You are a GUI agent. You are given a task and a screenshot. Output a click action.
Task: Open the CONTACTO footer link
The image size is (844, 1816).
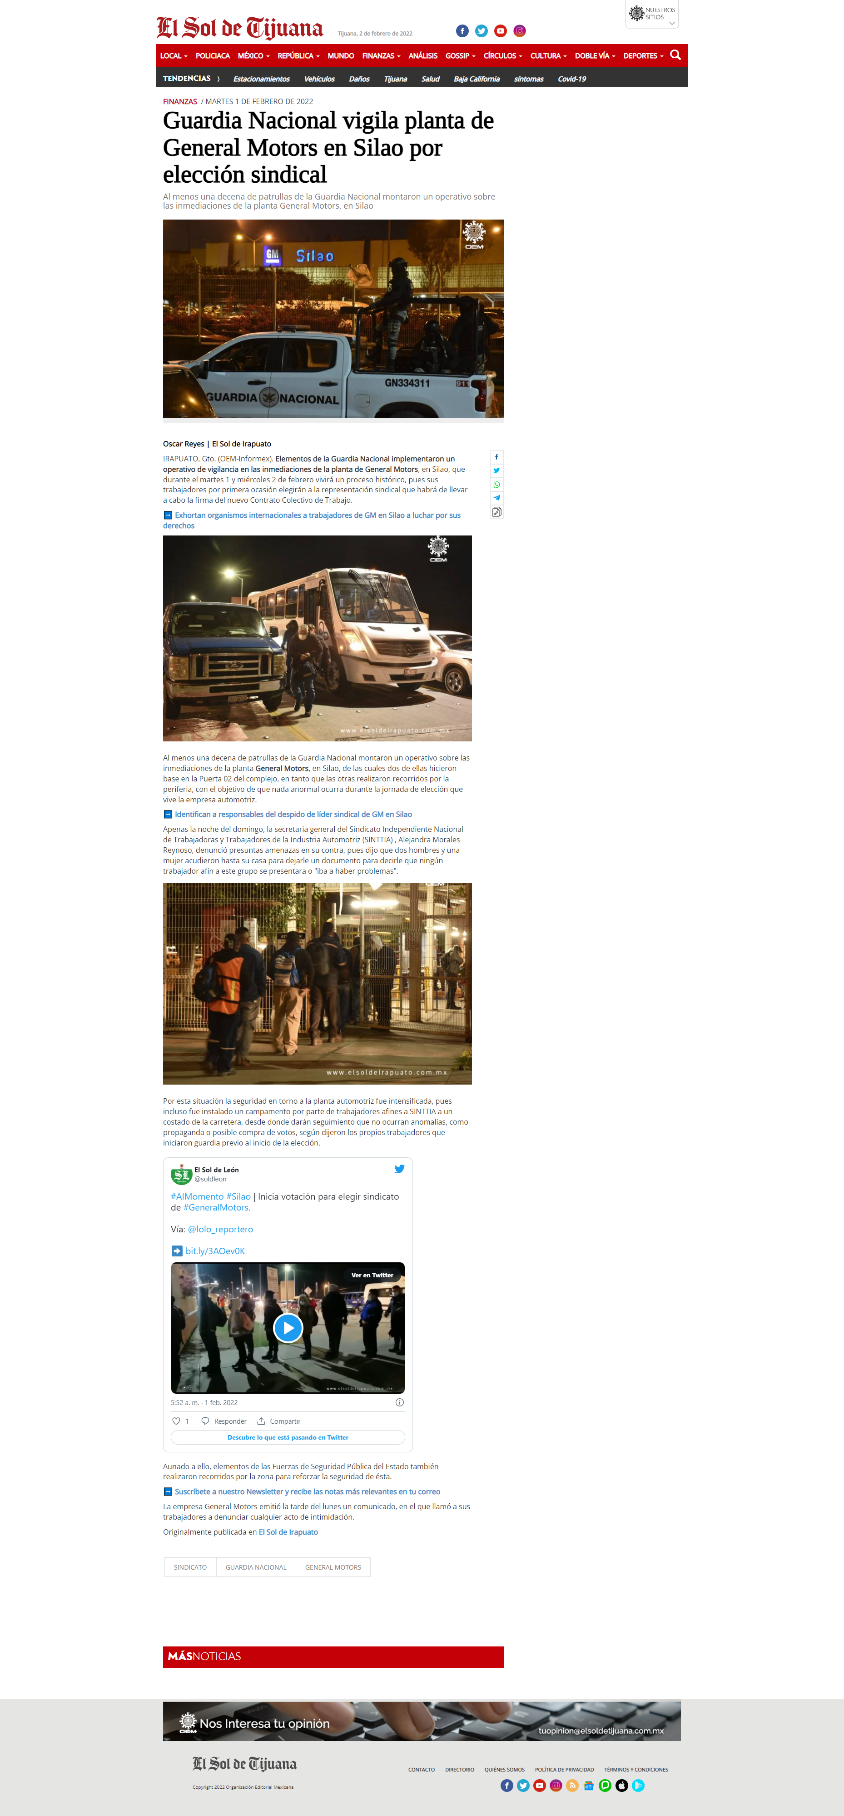[x=421, y=1770]
